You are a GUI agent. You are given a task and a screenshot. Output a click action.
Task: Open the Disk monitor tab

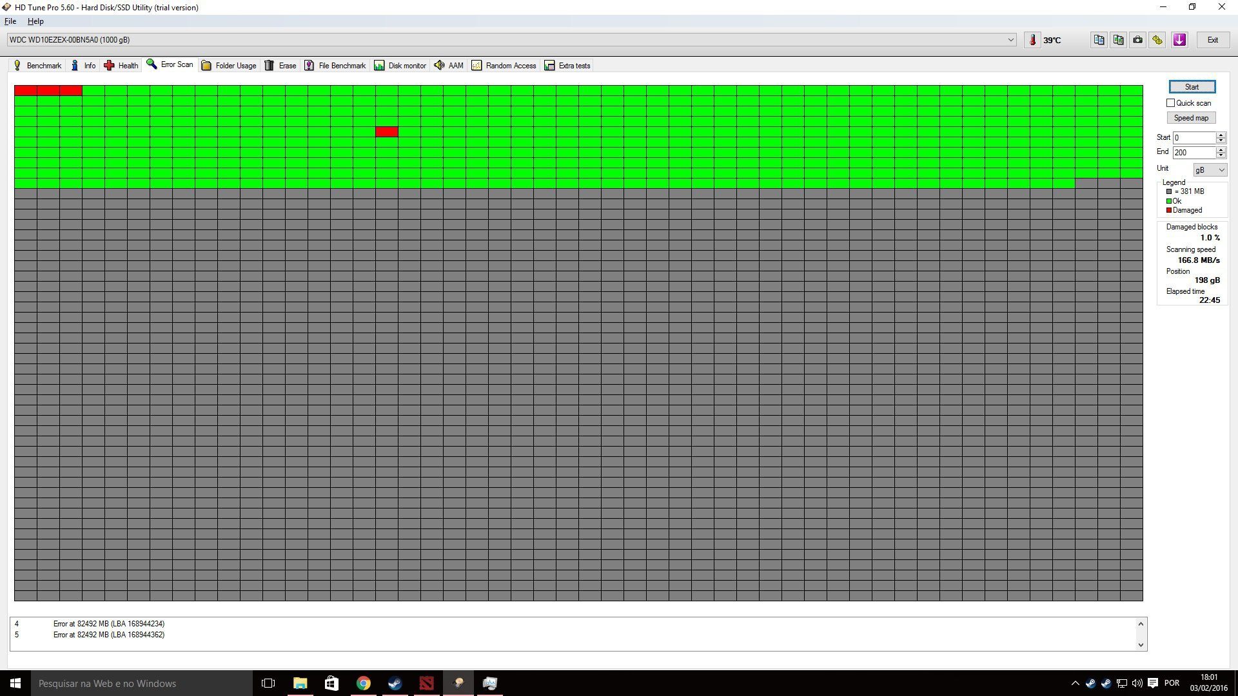[400, 66]
